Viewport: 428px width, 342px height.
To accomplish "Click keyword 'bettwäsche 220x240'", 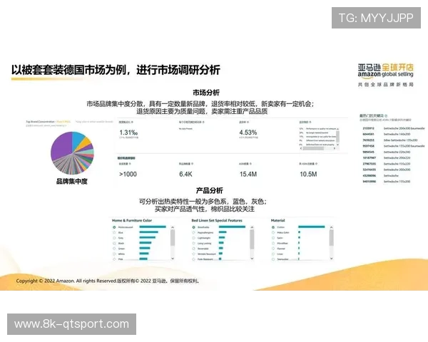I will coord(397,152).
